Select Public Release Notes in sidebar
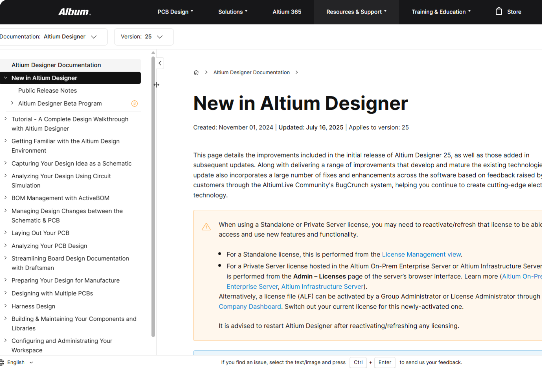542x368 pixels. pyautogui.click(x=47, y=90)
